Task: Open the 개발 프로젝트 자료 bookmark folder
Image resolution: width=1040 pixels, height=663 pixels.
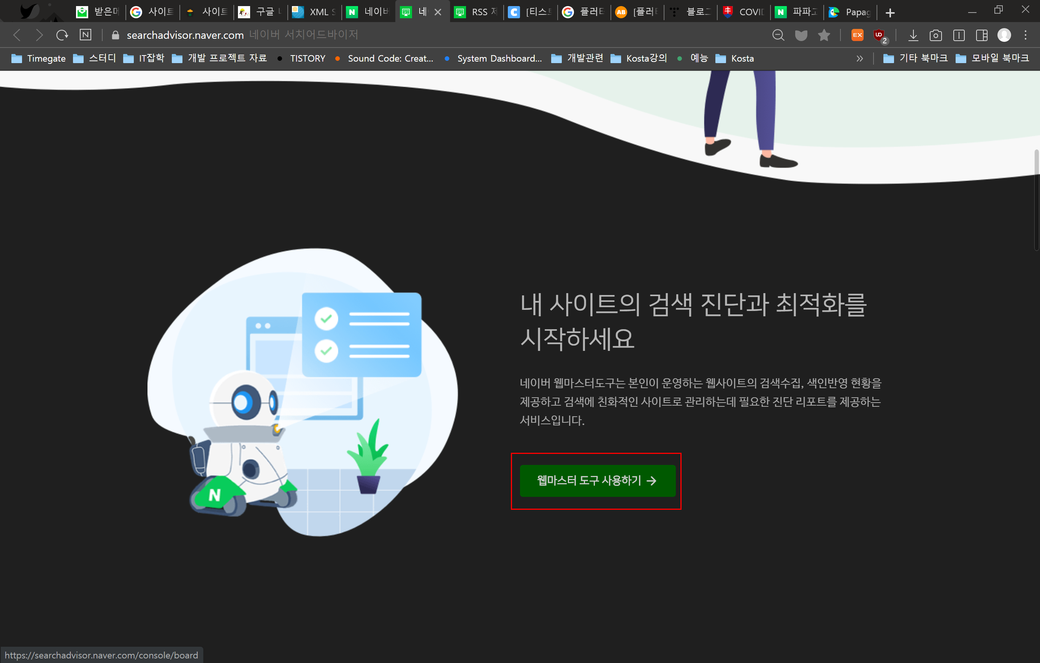Action: click(219, 58)
